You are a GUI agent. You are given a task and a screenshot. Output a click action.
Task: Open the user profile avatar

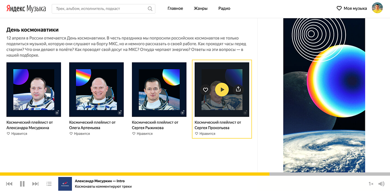pos(377,8)
